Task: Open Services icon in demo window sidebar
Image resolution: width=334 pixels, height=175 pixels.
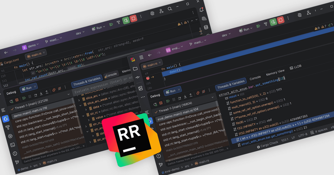Action: [10, 136]
